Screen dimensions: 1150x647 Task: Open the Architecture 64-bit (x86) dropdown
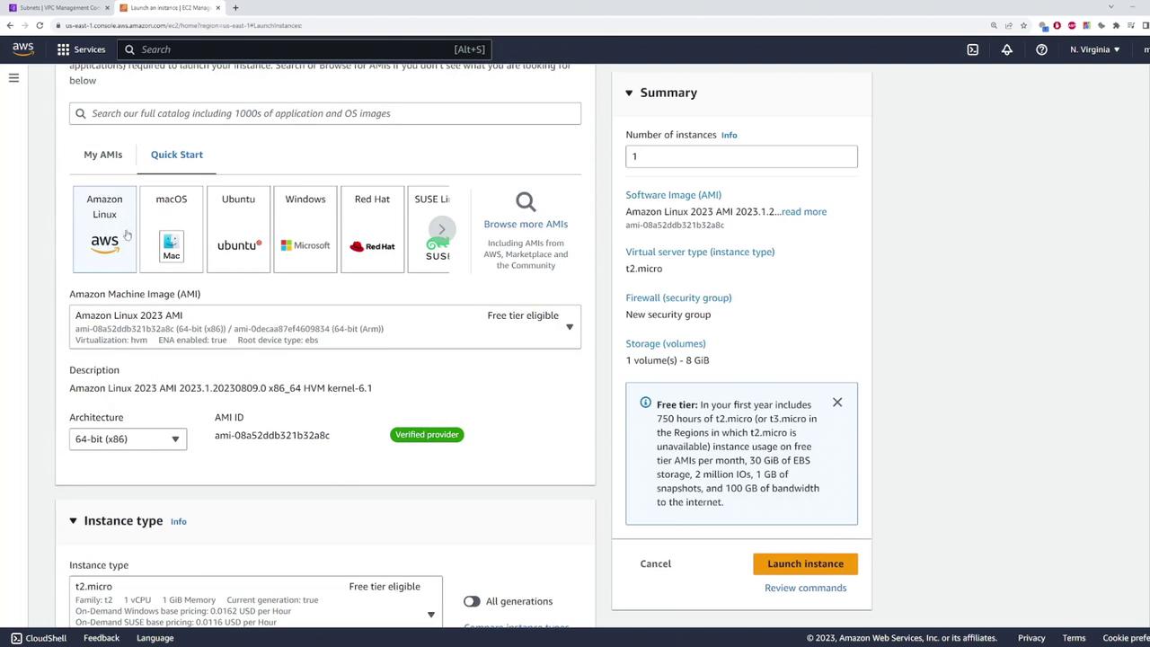coord(128,439)
